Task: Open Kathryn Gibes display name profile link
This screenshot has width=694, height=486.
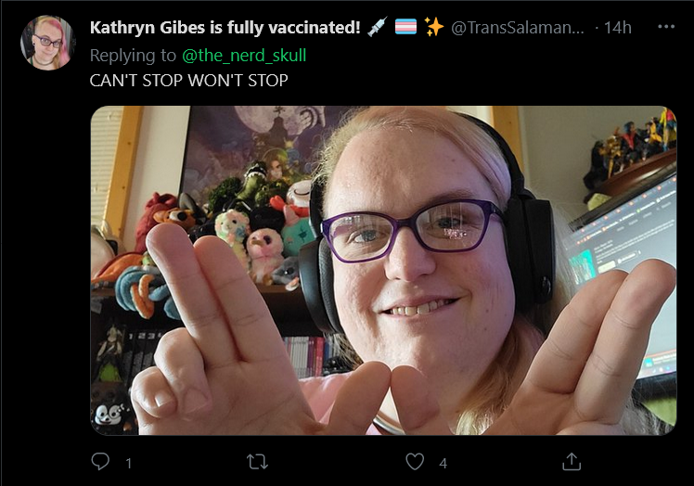Action: pos(225,28)
